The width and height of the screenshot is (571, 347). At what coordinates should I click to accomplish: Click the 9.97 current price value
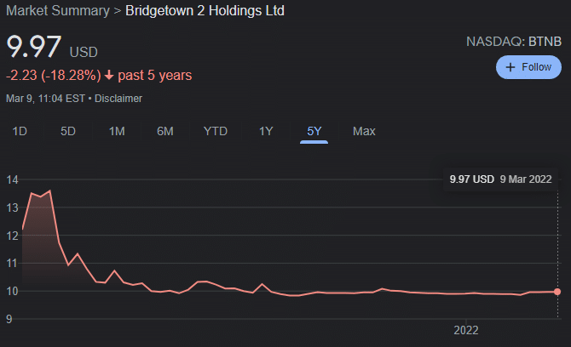click(x=34, y=47)
